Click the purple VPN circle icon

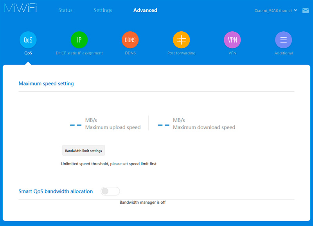(232, 40)
